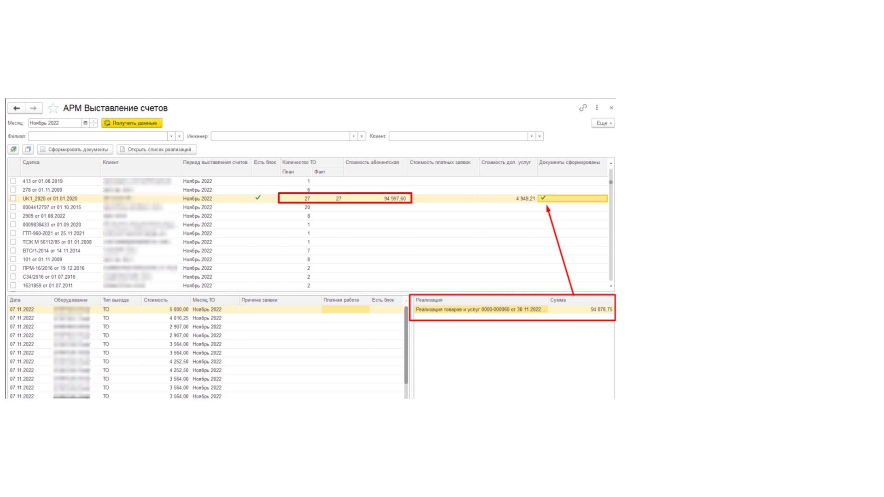Image resolution: width=884 pixels, height=497 pixels.
Task: Click the Реализация column header
Action: (x=481, y=300)
